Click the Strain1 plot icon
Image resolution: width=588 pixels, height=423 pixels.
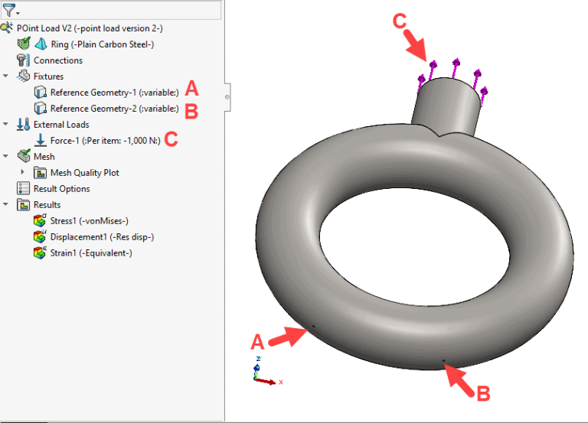tap(40, 253)
